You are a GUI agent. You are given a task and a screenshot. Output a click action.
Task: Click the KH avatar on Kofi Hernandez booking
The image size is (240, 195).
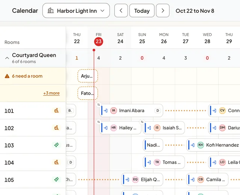[201, 145]
